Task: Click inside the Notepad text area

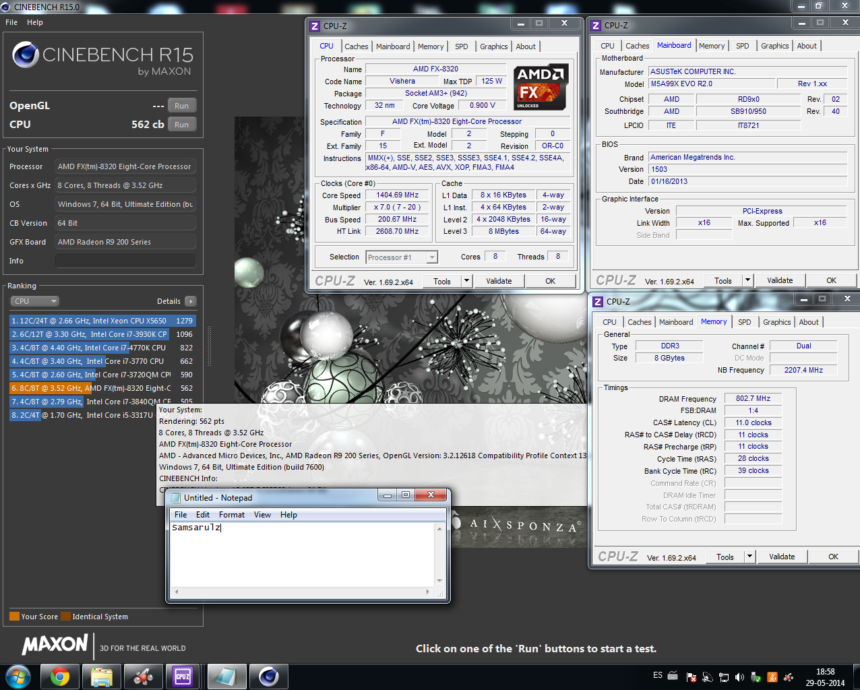Action: pos(303,554)
